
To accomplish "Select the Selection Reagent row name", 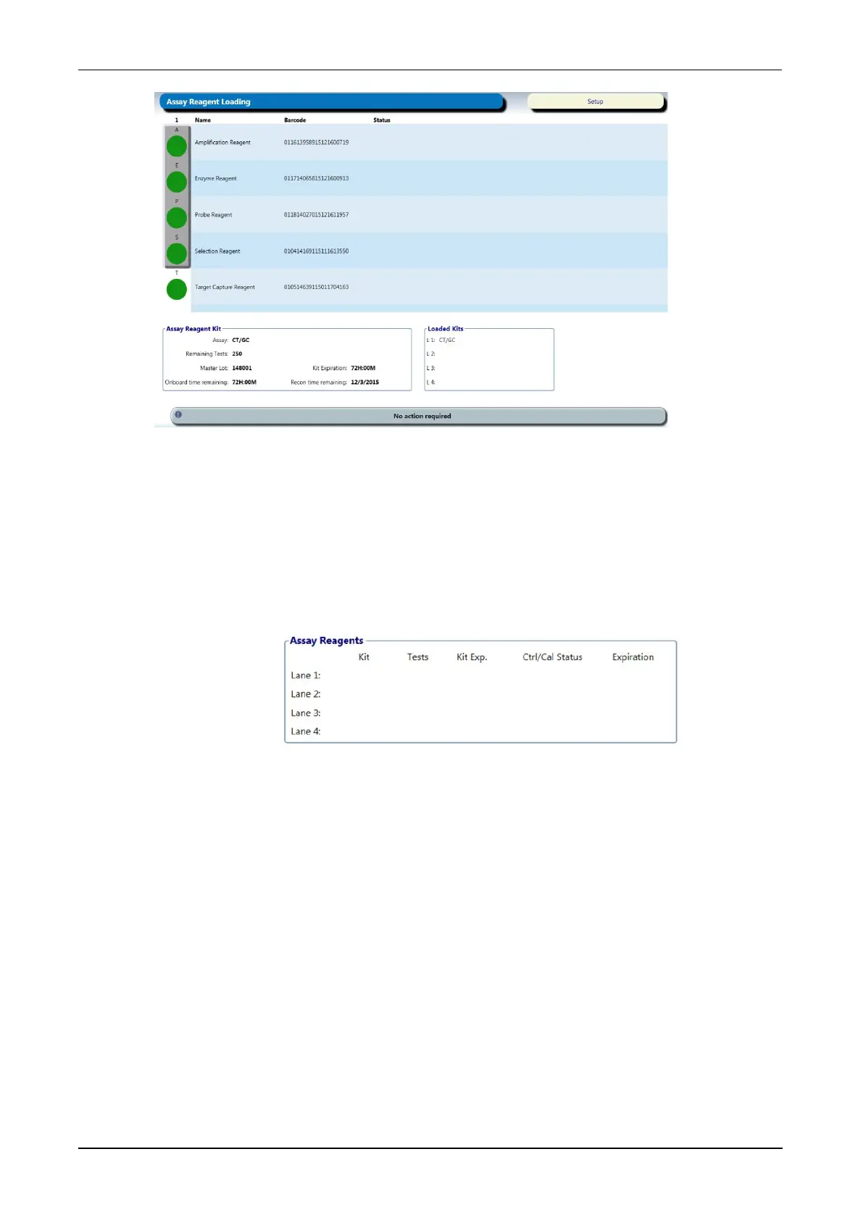I will pyautogui.click(x=217, y=251).
